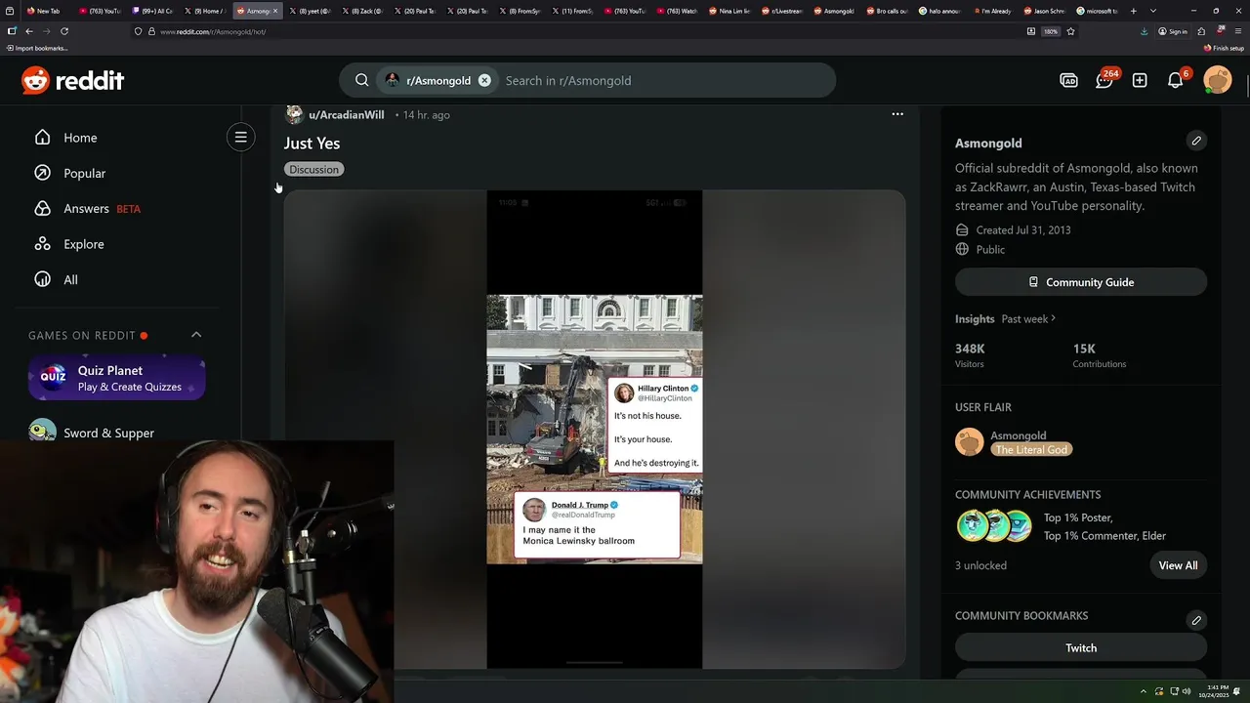Collapse the Games on Reddit section
The image size is (1250, 703).
point(196,335)
